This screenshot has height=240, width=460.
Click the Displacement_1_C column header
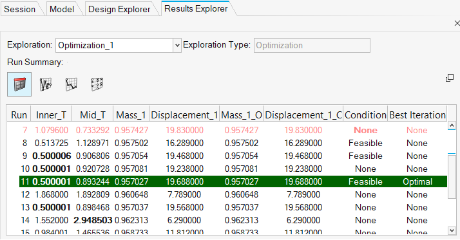point(303,115)
